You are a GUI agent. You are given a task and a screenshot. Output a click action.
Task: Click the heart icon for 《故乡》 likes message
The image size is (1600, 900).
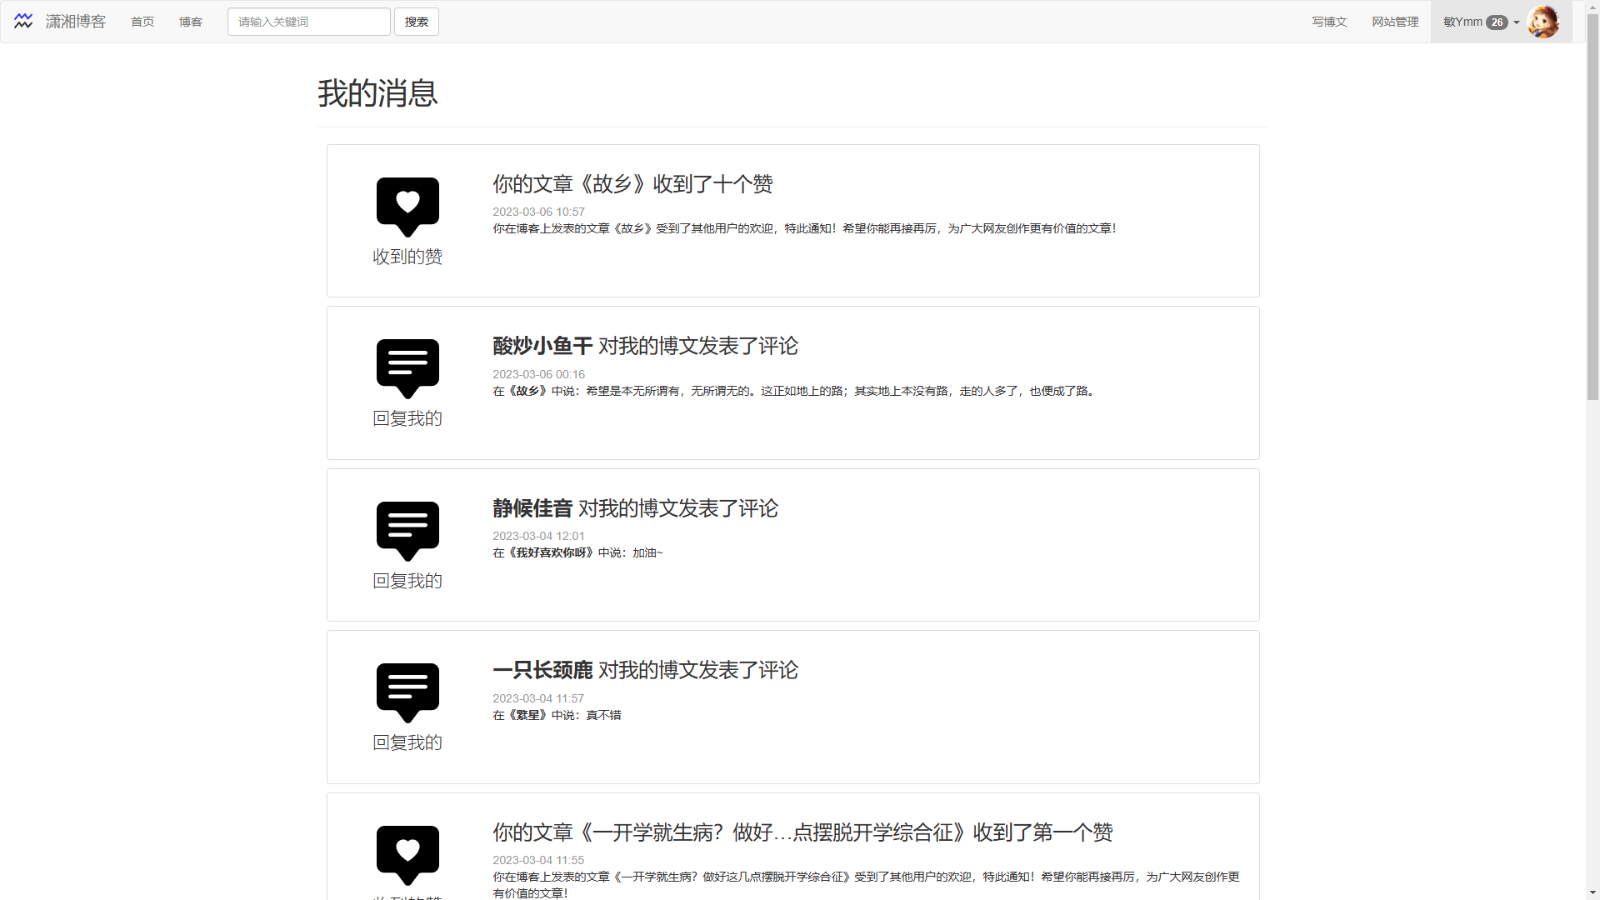pyautogui.click(x=407, y=205)
